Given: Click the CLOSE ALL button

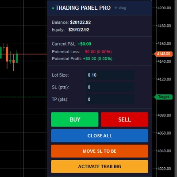Looking at the screenshot, I should tap(100, 136).
